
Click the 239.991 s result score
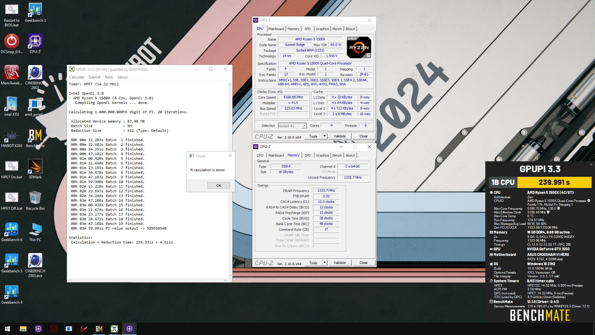pyautogui.click(x=554, y=182)
